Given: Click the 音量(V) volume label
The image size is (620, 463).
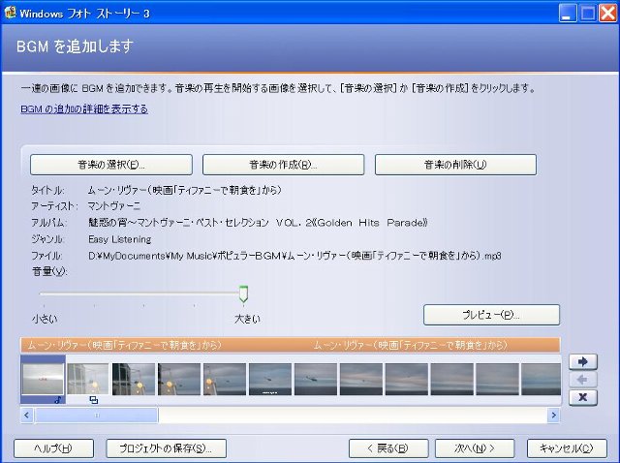Looking at the screenshot, I should (x=49, y=271).
